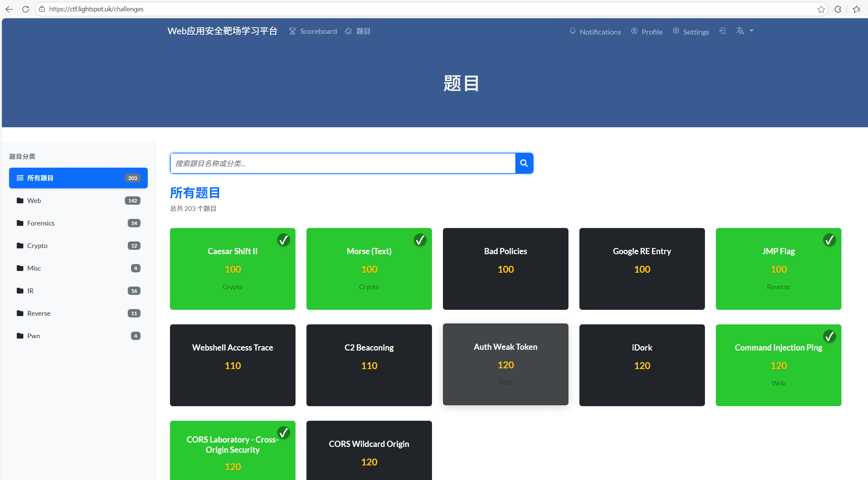The height and width of the screenshot is (480, 868).
Task: Click the challenge search input field
Action: [342, 163]
